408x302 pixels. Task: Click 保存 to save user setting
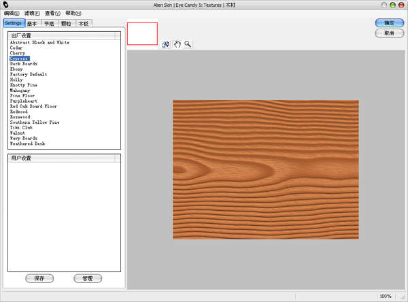39,278
